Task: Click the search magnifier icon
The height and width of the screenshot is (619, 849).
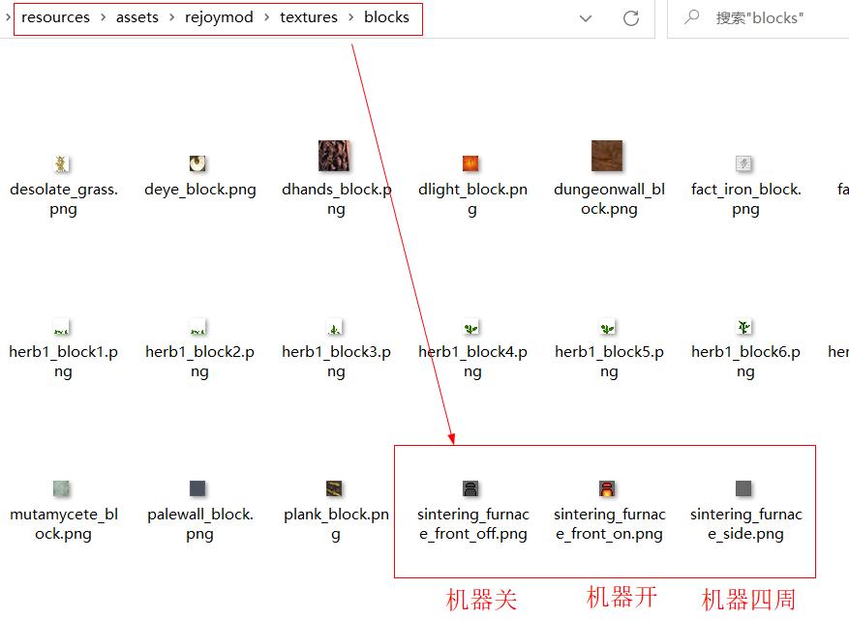Action: coord(691,17)
